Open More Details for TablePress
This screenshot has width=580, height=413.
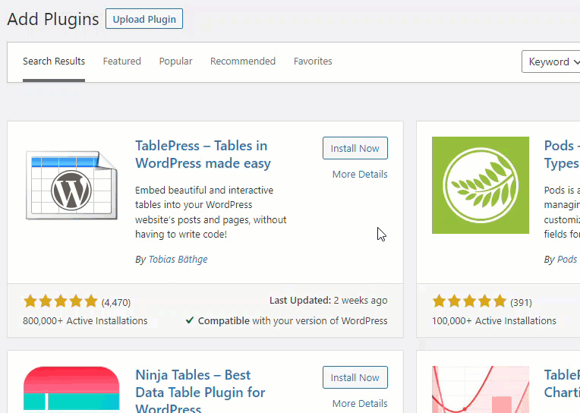[360, 175]
